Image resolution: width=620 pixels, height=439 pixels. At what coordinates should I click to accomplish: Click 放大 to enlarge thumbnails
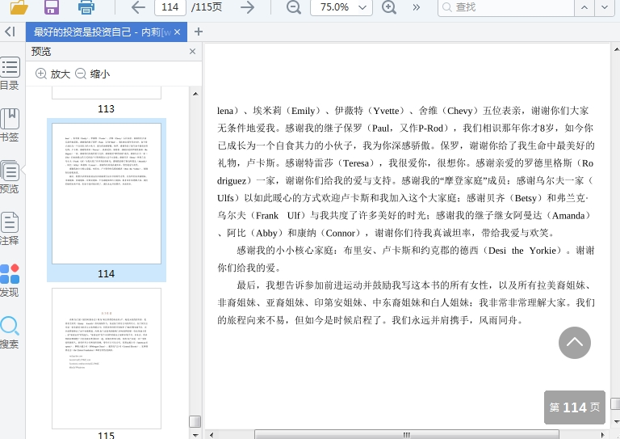52,74
